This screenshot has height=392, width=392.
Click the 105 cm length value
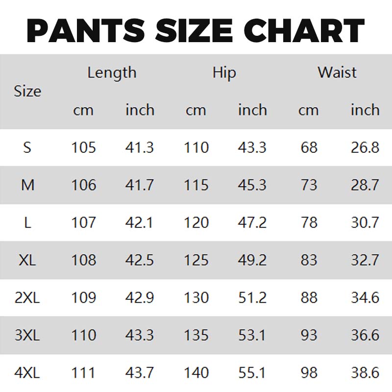[83, 147]
